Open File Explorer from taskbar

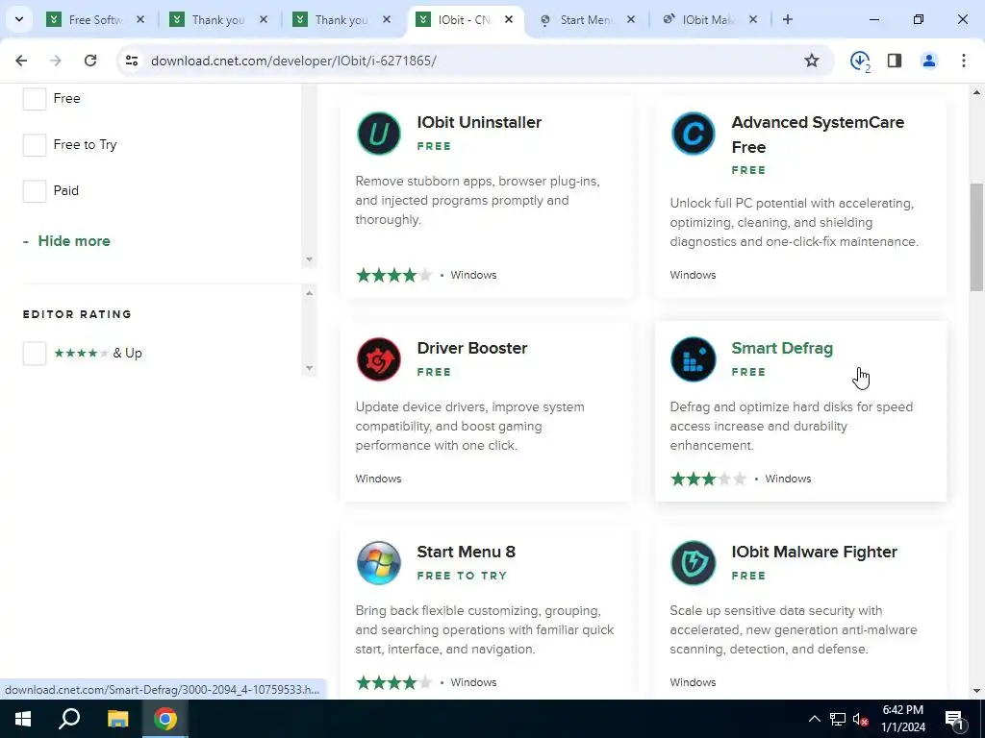(x=117, y=719)
